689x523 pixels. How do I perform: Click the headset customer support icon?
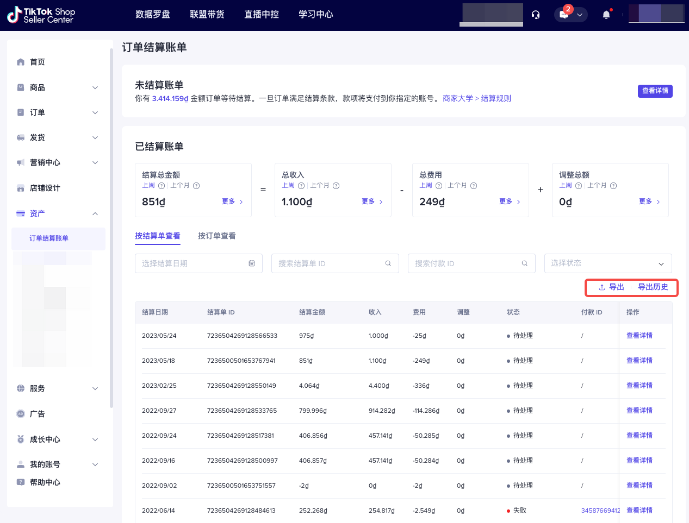pyautogui.click(x=536, y=15)
